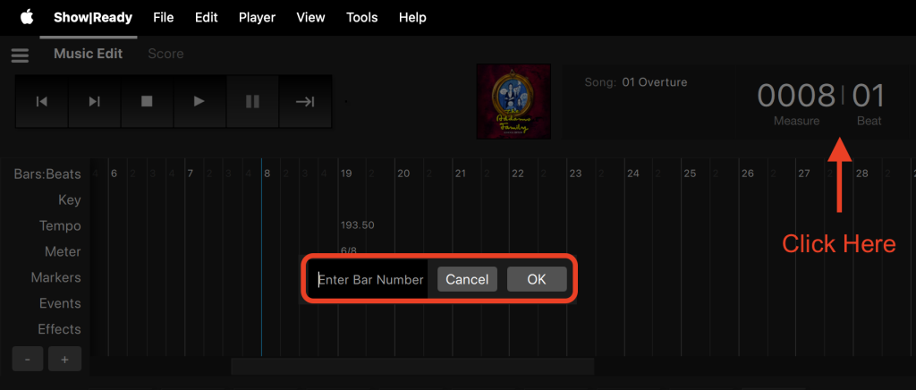This screenshot has height=390, width=916.
Task: Click Cancel in the bar number dialog
Action: 467,279
